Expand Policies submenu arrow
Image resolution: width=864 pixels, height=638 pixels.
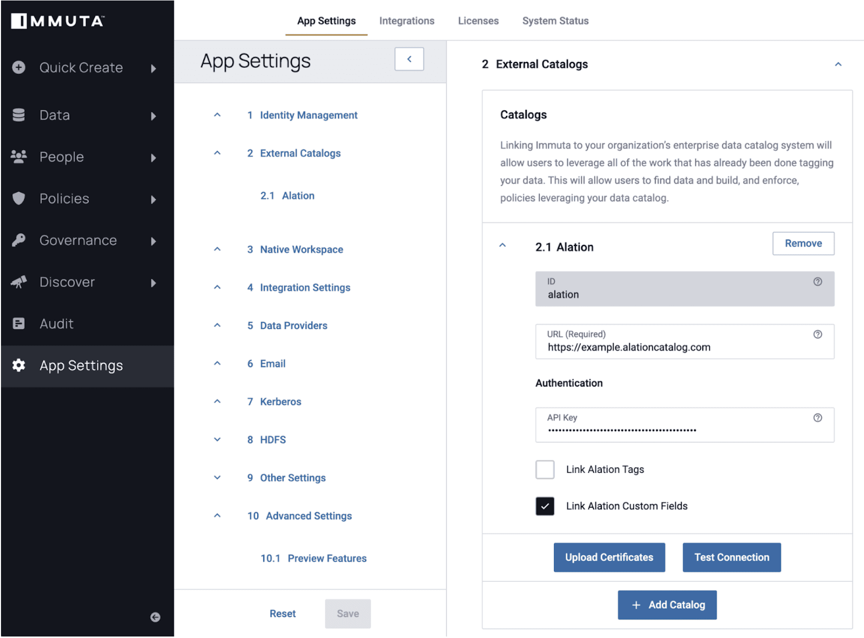153,200
